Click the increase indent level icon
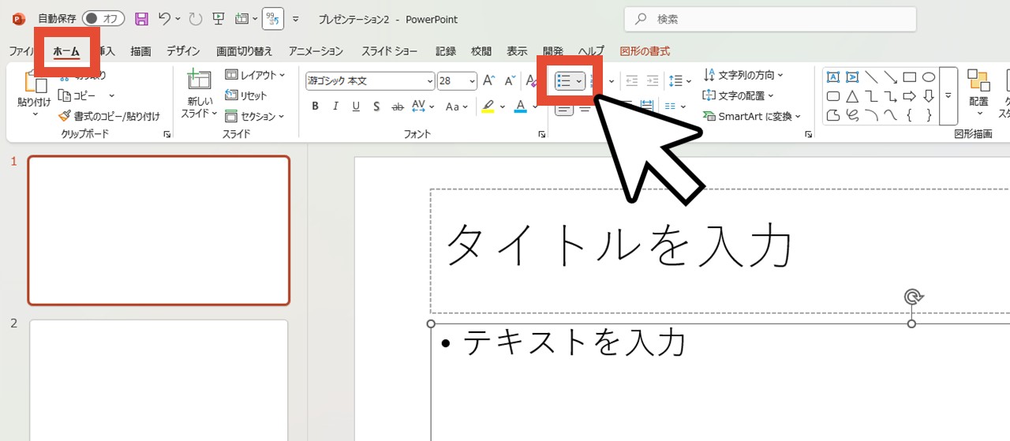Screen dimensions: 1010x441 (x=653, y=80)
